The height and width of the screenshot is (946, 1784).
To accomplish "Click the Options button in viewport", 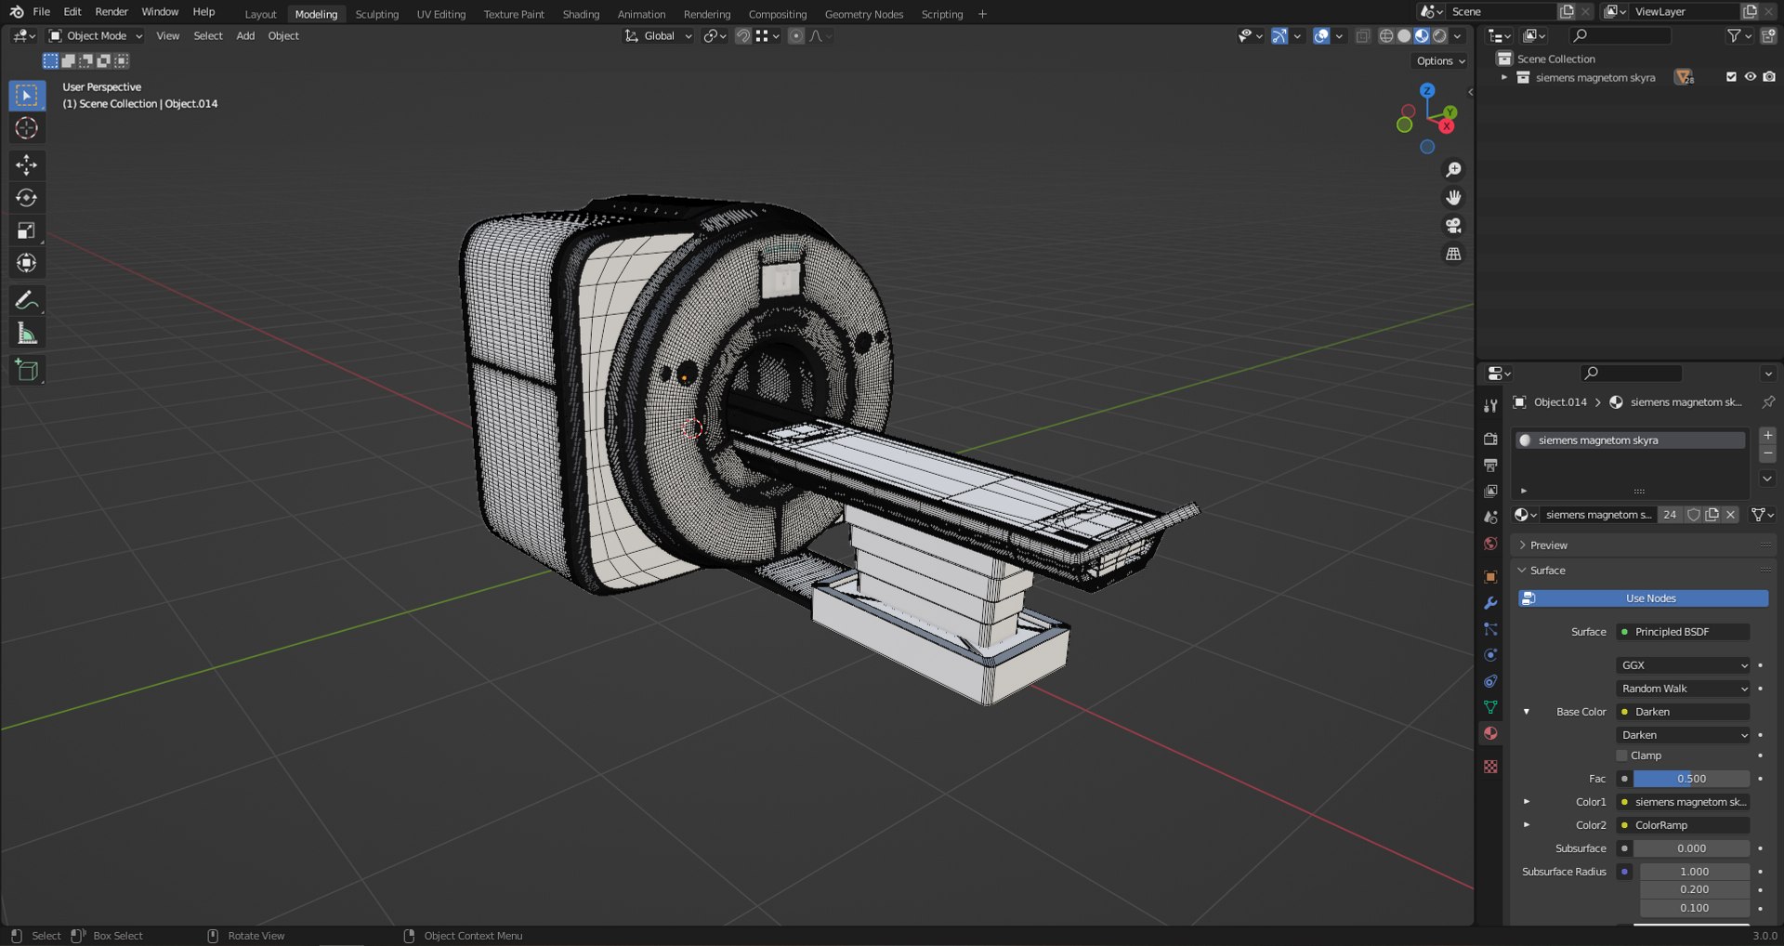I will pyautogui.click(x=1440, y=61).
